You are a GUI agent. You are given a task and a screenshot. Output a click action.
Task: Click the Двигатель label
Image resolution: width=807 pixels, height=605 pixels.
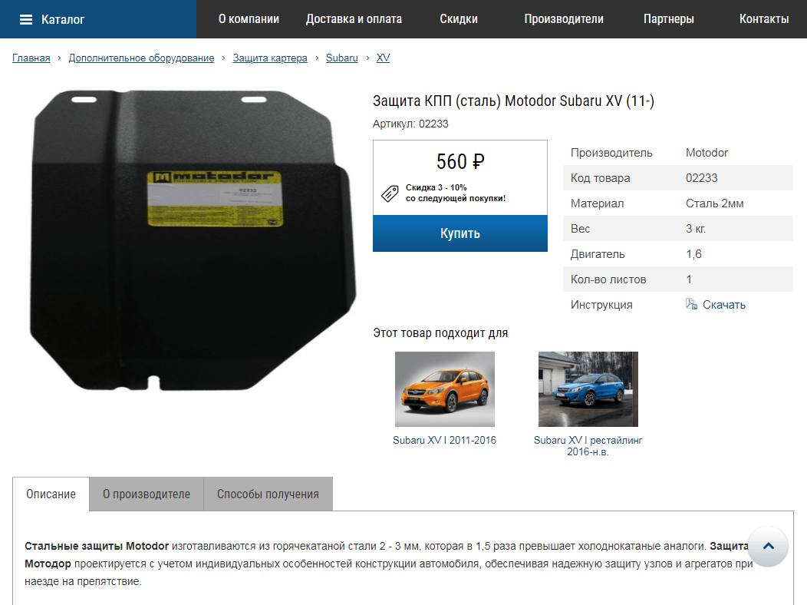click(x=598, y=254)
